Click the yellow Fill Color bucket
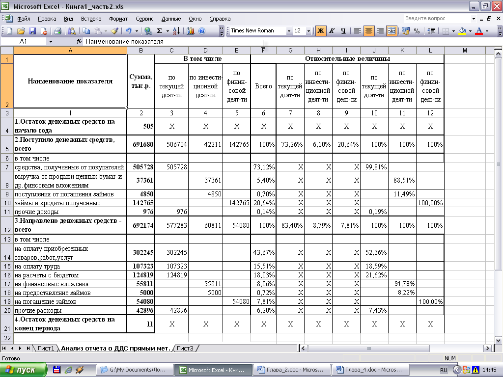 (x=462, y=31)
